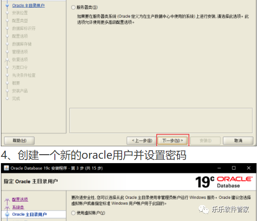Image resolution: width=257 pixels, height=221 pixels.
Task: Click the 帮助(H) help button
Action: pos(19,141)
